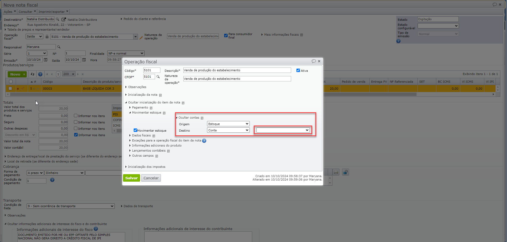Click the CFOP search magnifier in dialog

(158, 77)
